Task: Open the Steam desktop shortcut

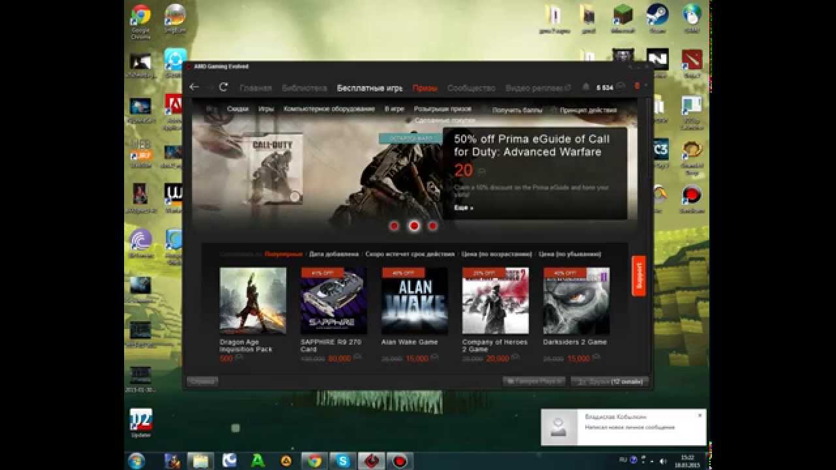Action: (657, 19)
